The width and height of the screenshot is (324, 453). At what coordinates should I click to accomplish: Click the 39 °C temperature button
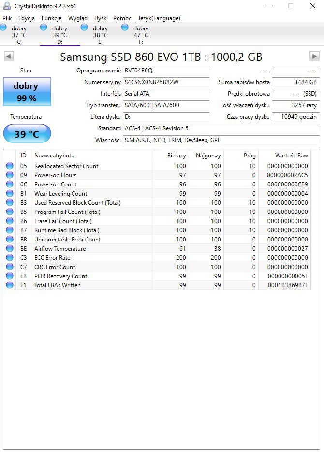27,133
